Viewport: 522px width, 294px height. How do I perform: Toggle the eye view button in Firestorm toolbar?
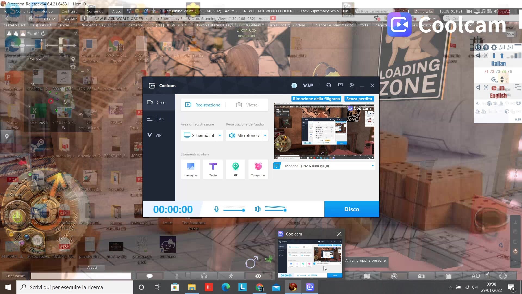pos(258,276)
